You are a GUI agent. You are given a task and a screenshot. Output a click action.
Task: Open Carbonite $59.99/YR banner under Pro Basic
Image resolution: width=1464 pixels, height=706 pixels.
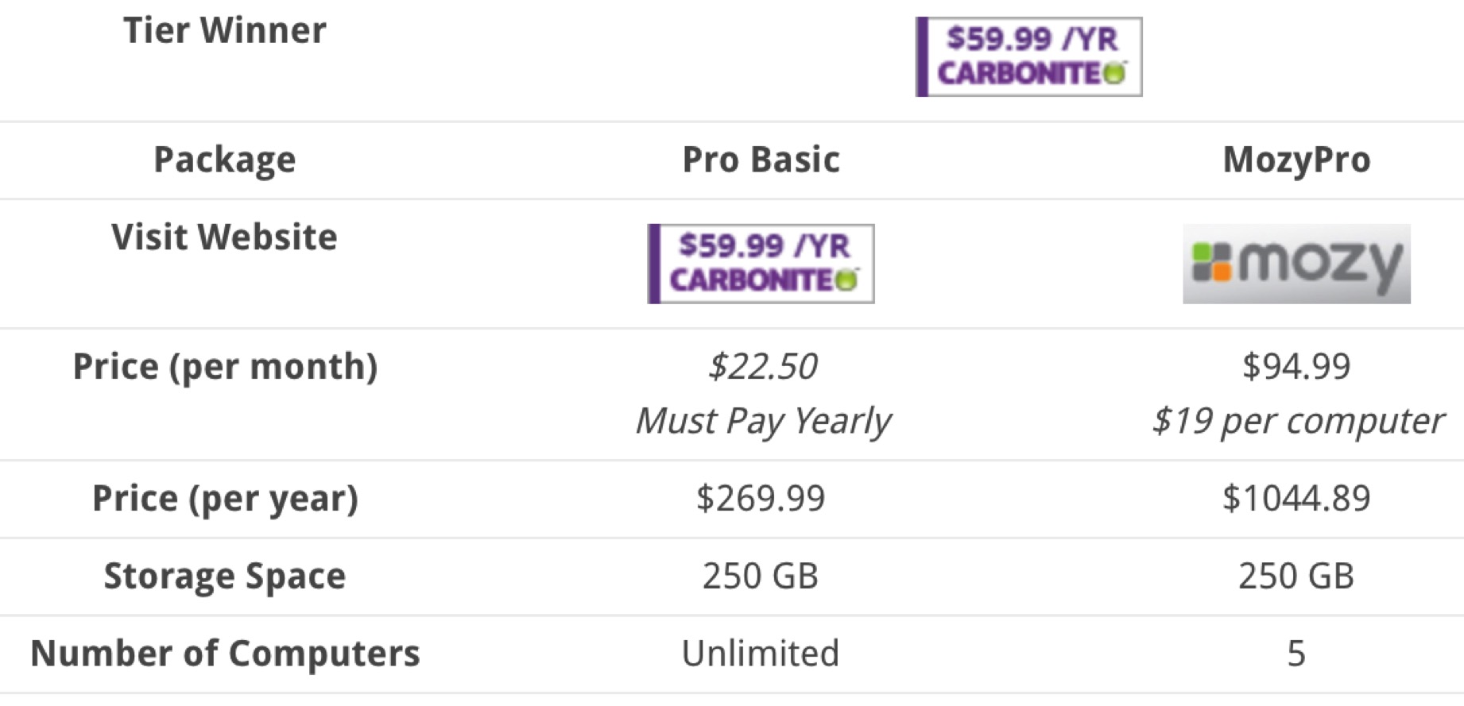point(761,264)
